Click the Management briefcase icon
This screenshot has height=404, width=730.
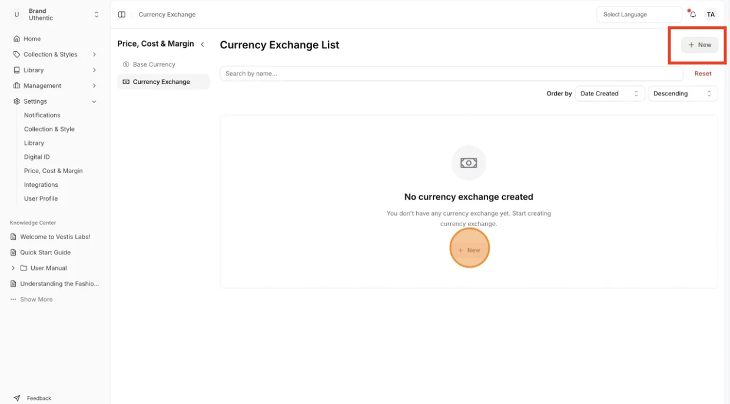coord(16,85)
